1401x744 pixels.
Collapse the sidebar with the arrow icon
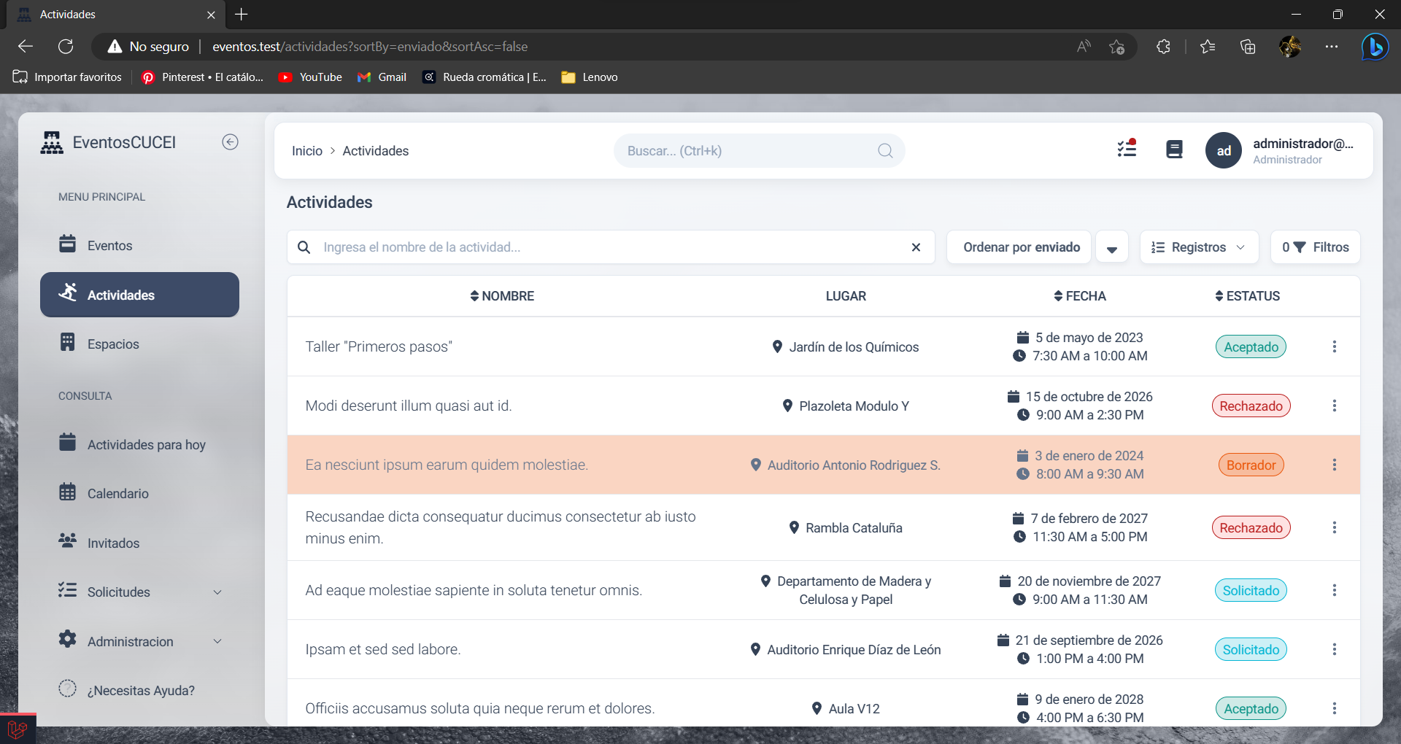[x=230, y=142]
